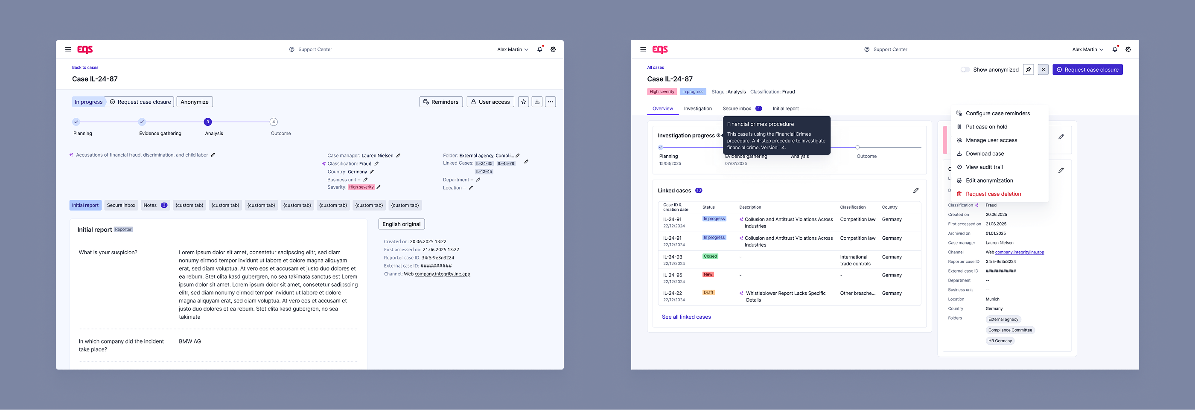This screenshot has height=410, width=1195.
Task: Edit the case classification via its pencil icon
Action: click(x=377, y=163)
